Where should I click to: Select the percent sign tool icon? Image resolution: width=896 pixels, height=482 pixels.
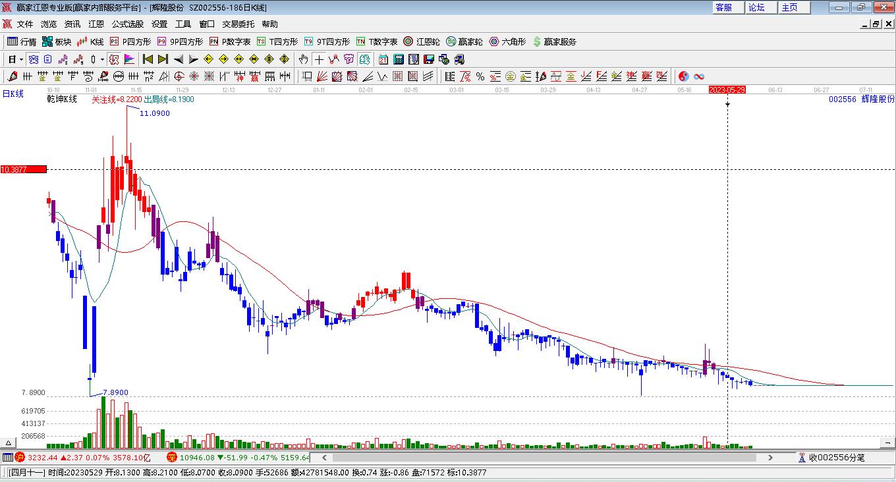[480, 76]
